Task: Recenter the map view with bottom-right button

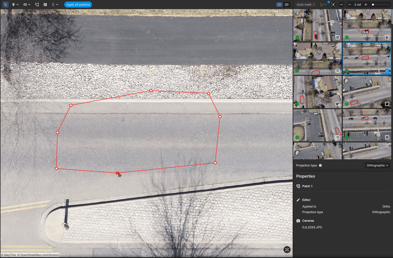Action: 287,250
